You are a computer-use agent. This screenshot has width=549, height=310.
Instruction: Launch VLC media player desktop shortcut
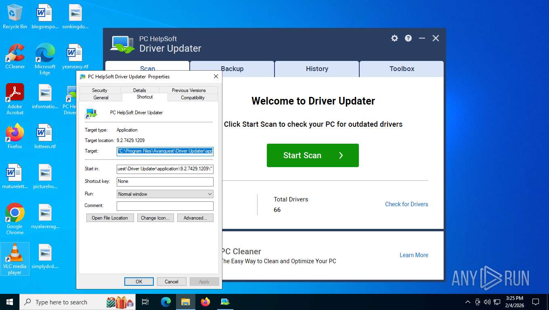pos(15,259)
